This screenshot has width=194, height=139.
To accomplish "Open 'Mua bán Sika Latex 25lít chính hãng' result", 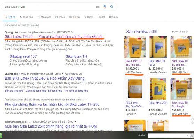I will point(51,126).
